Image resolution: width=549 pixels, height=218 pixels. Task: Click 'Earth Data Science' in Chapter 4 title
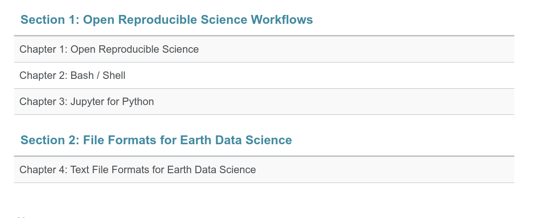[212, 170]
